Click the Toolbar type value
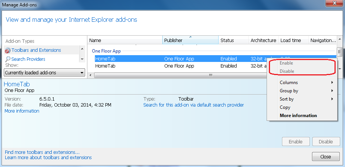The width and height of the screenshot is (345, 167). [186, 99]
